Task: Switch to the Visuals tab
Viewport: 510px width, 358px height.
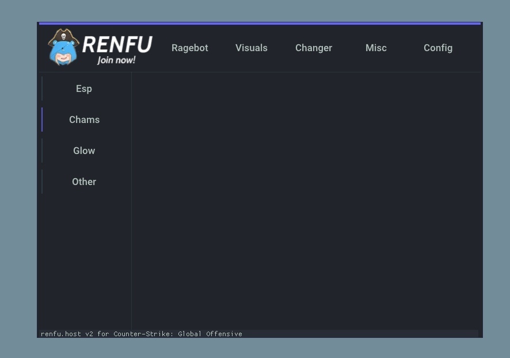Action: point(252,48)
